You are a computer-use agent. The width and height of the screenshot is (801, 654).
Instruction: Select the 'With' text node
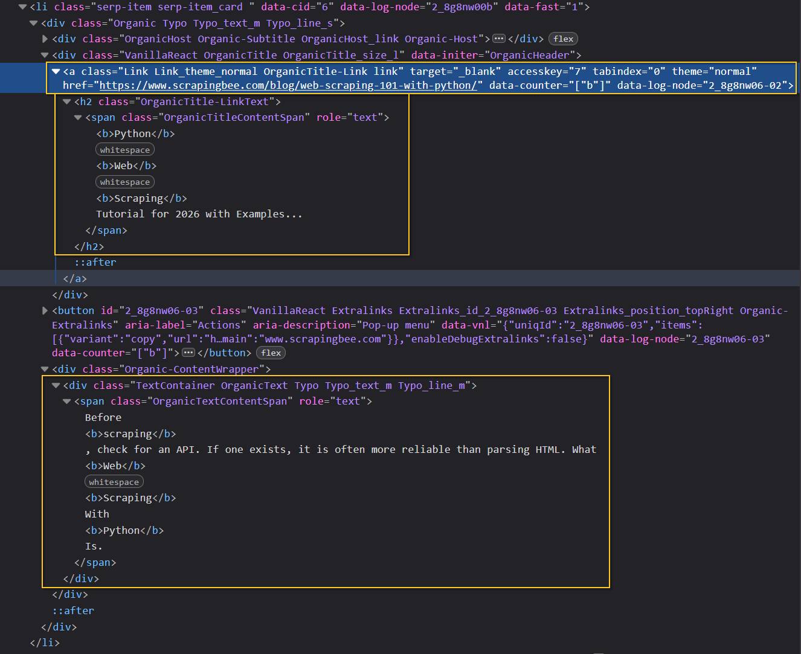coord(97,514)
